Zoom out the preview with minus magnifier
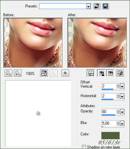 click(8, 73)
